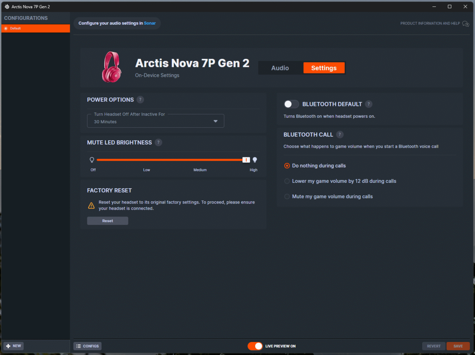This screenshot has width=475, height=355.
Task: Open the Turn Headset Off After dropdown
Action: [x=156, y=121]
